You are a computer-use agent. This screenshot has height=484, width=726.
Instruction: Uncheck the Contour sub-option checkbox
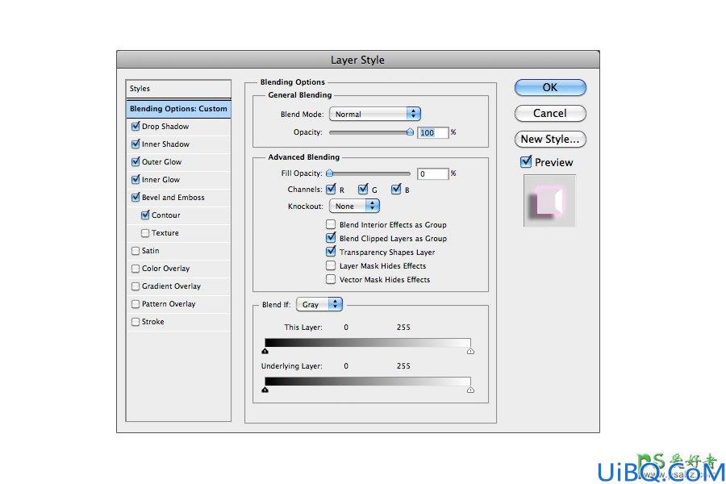(145, 215)
